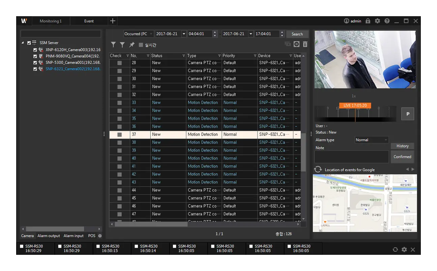Open the Status column filter funnel
Screen dimensions: 437x271
184,56
